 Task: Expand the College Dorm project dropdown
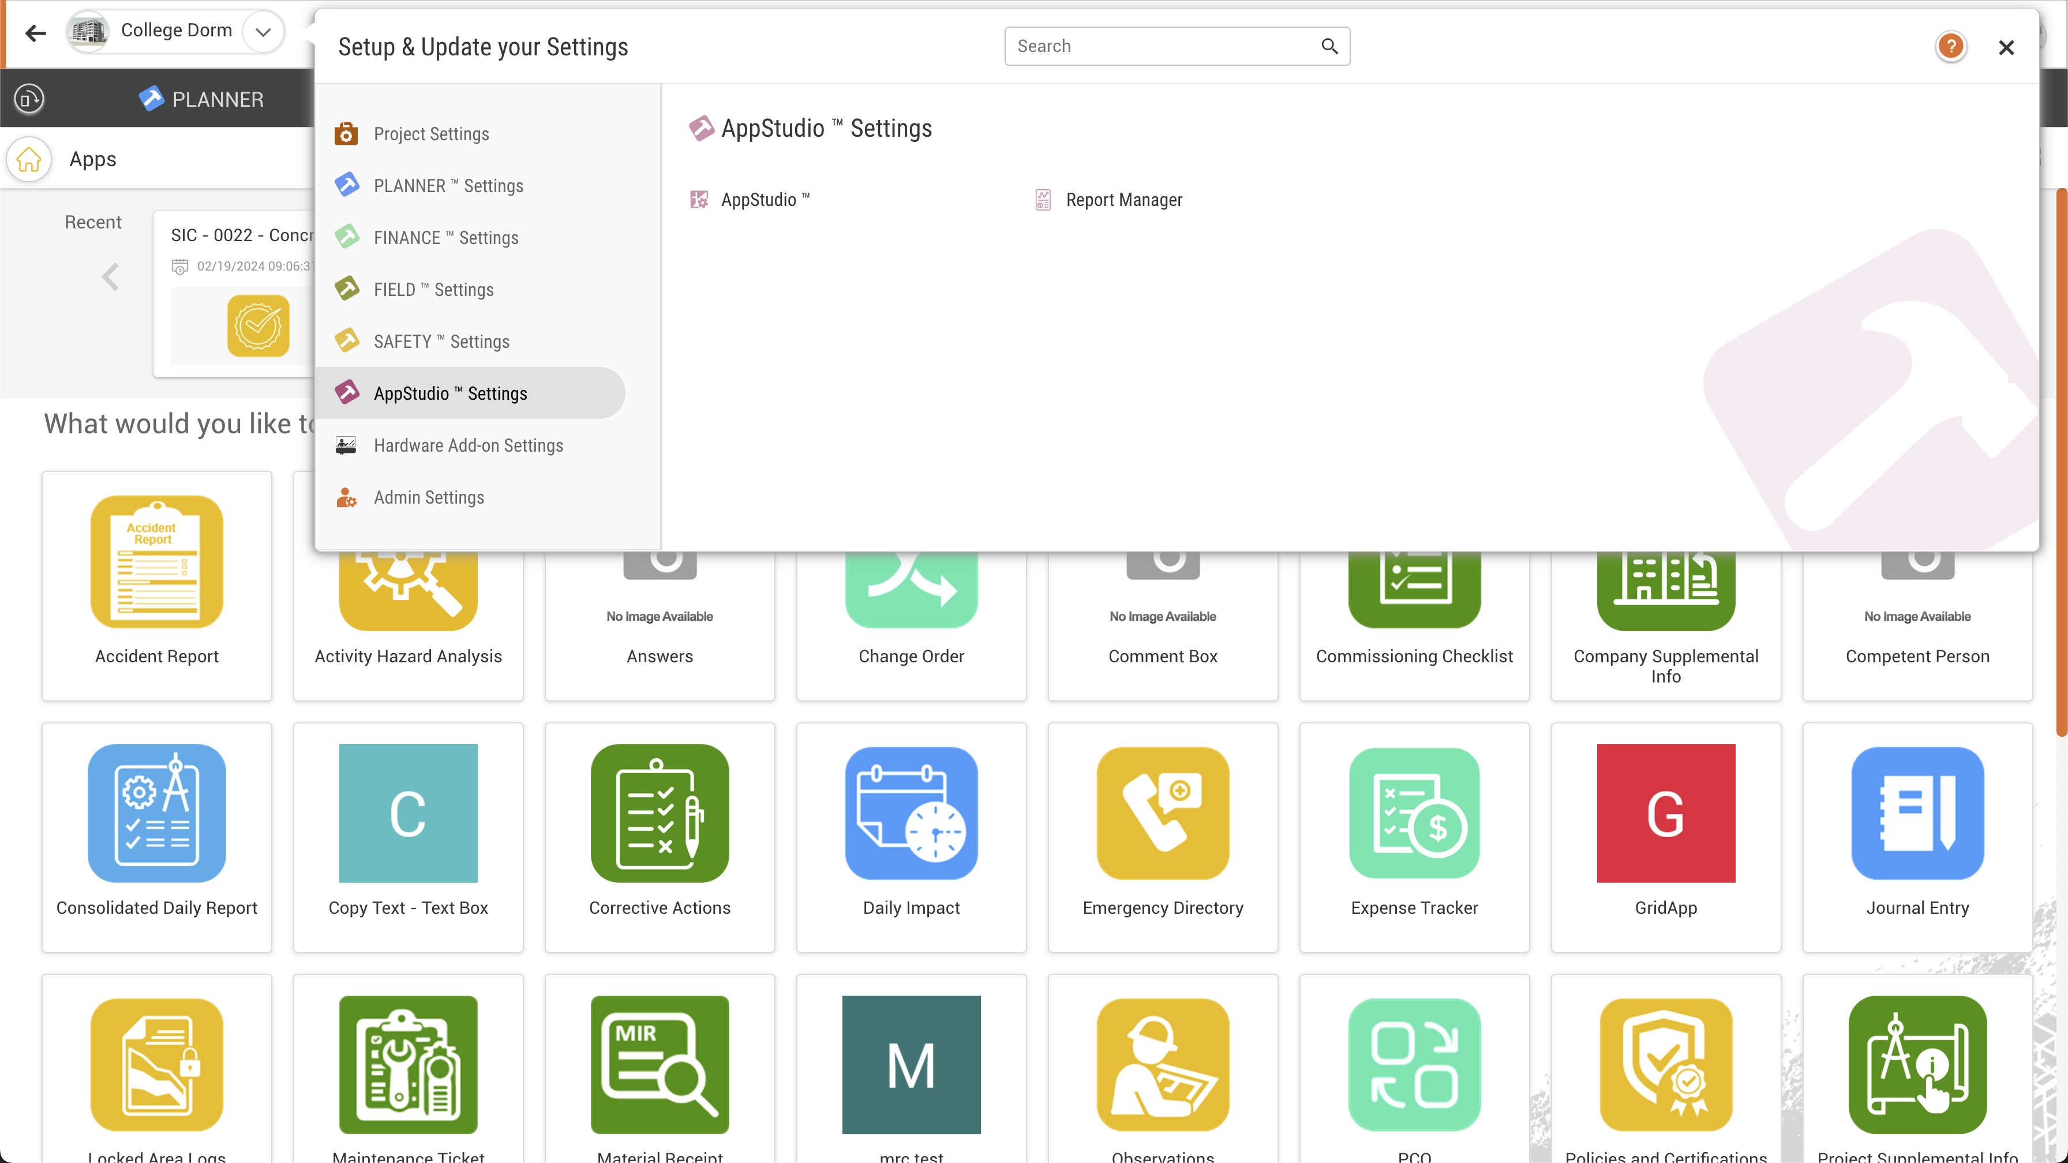click(263, 32)
